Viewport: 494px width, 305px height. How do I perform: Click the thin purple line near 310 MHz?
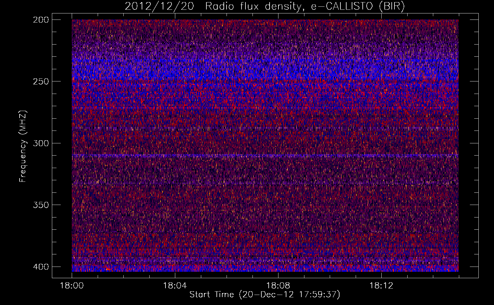click(265, 156)
